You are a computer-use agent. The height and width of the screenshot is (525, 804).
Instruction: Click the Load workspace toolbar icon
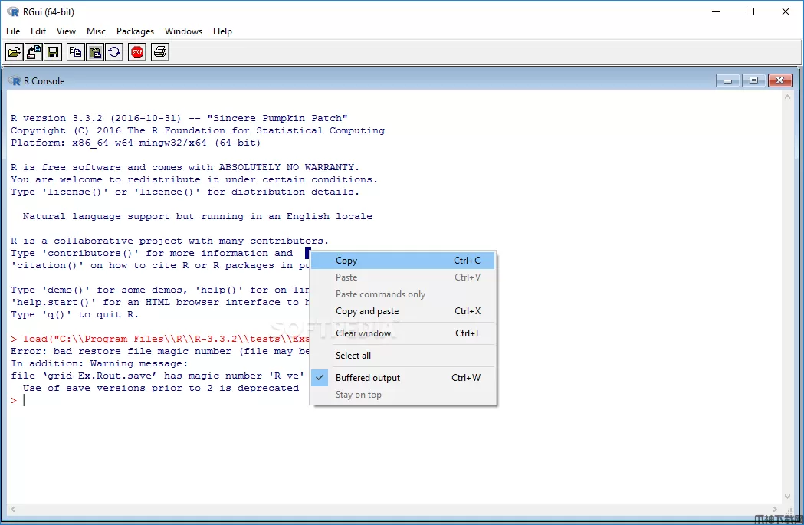click(x=34, y=52)
